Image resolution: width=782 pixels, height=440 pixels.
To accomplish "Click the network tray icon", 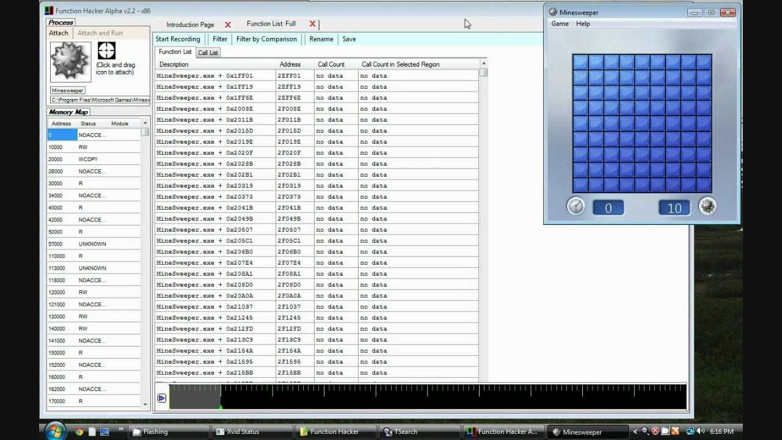I will pyautogui.click(x=690, y=431).
